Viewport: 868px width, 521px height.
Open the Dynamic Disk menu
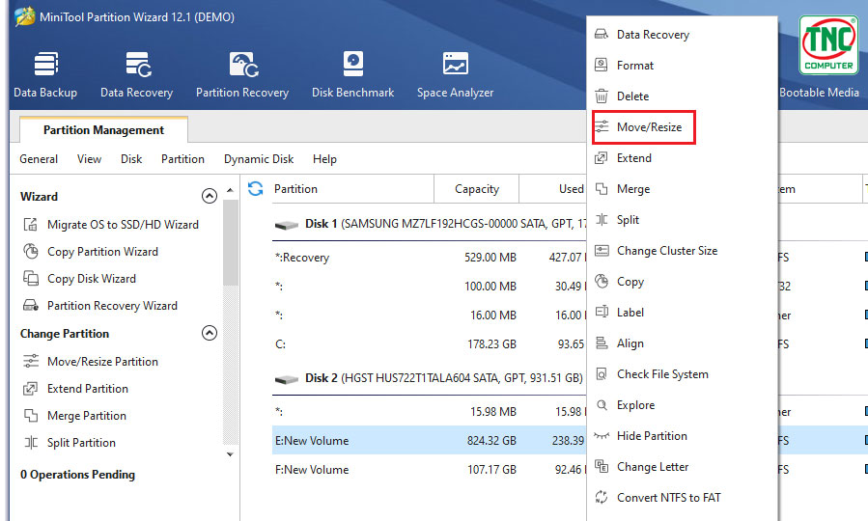click(x=259, y=159)
